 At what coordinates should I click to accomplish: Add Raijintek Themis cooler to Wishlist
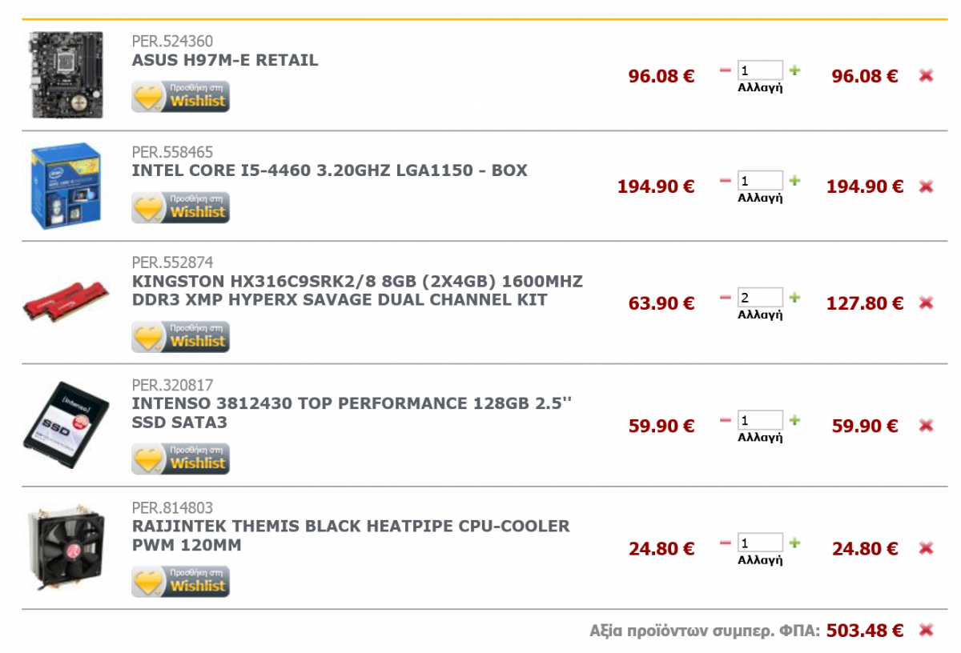[180, 582]
